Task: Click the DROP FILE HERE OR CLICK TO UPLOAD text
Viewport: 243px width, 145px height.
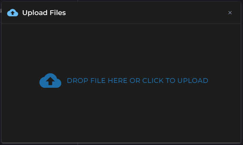Action: 138,81
